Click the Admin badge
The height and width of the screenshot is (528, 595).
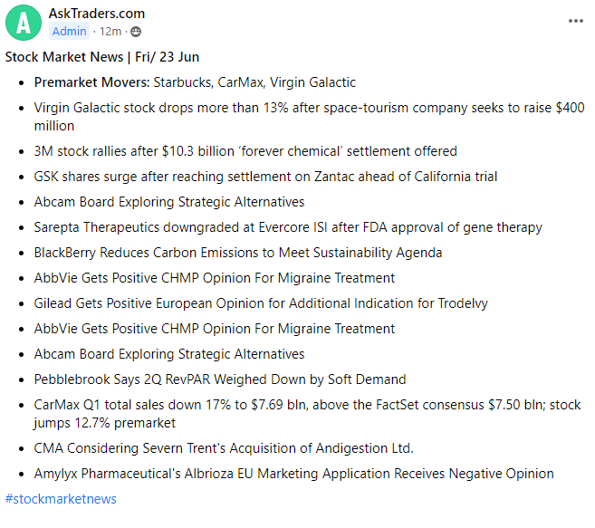(70, 31)
